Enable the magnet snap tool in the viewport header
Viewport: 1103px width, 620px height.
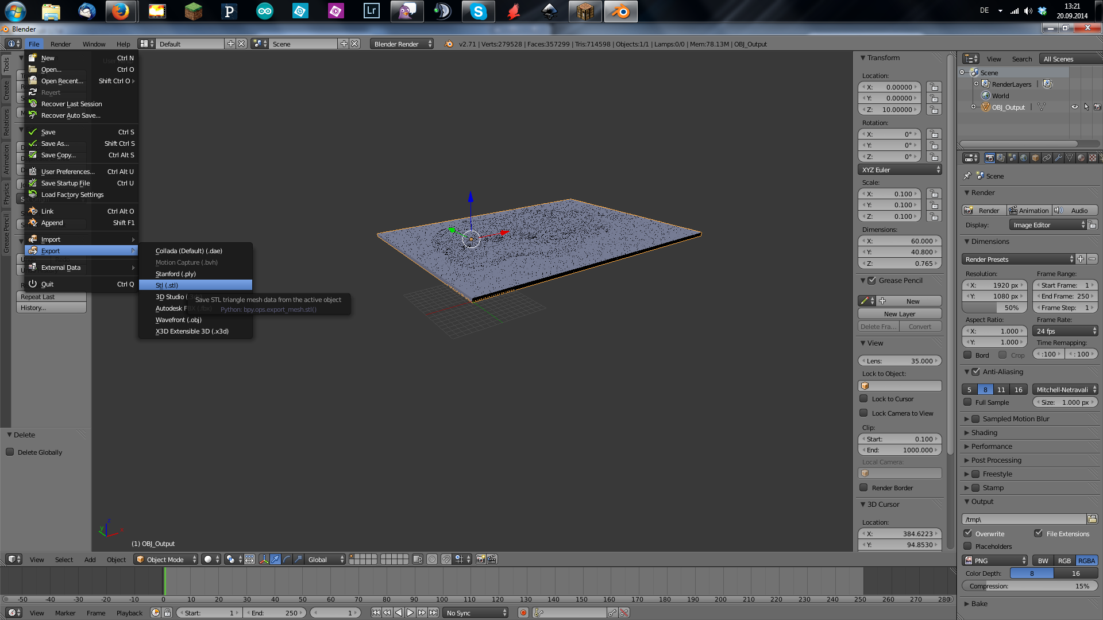pos(446,559)
